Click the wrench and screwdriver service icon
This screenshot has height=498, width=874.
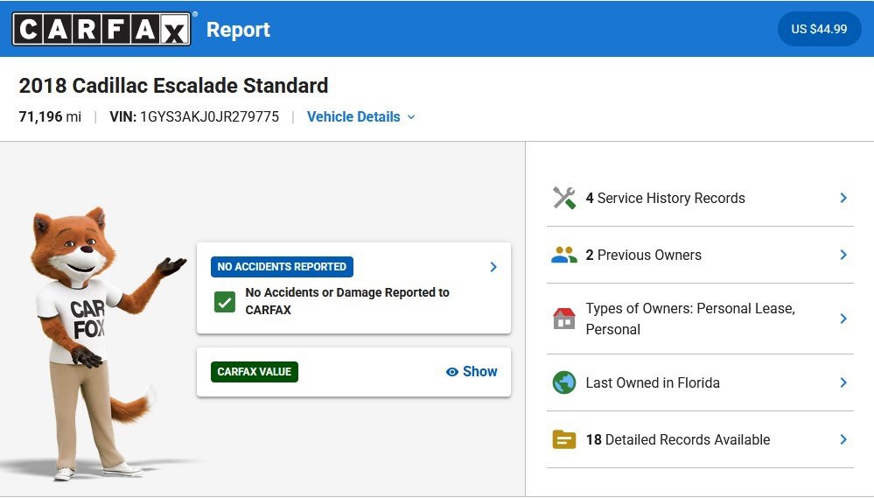(564, 198)
